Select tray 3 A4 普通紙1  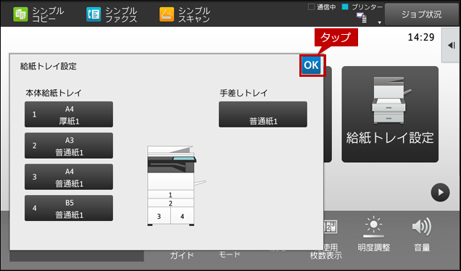click(69, 177)
